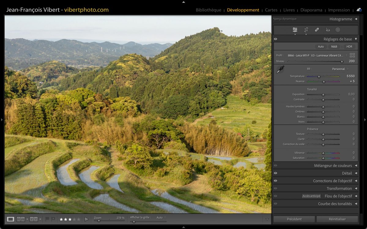
Task: Select the Healing bandage tool
Action: pos(317,30)
